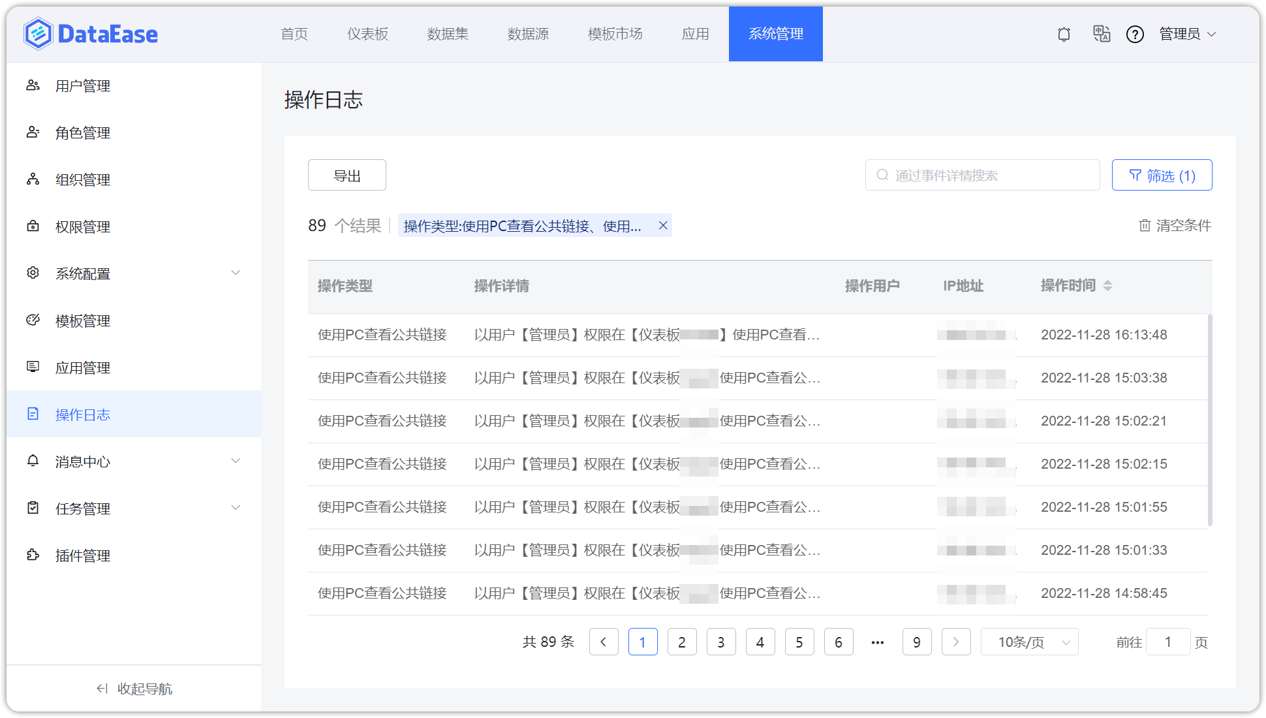
Task: Expand the 消息中心 submenu chevron
Action: coord(236,461)
